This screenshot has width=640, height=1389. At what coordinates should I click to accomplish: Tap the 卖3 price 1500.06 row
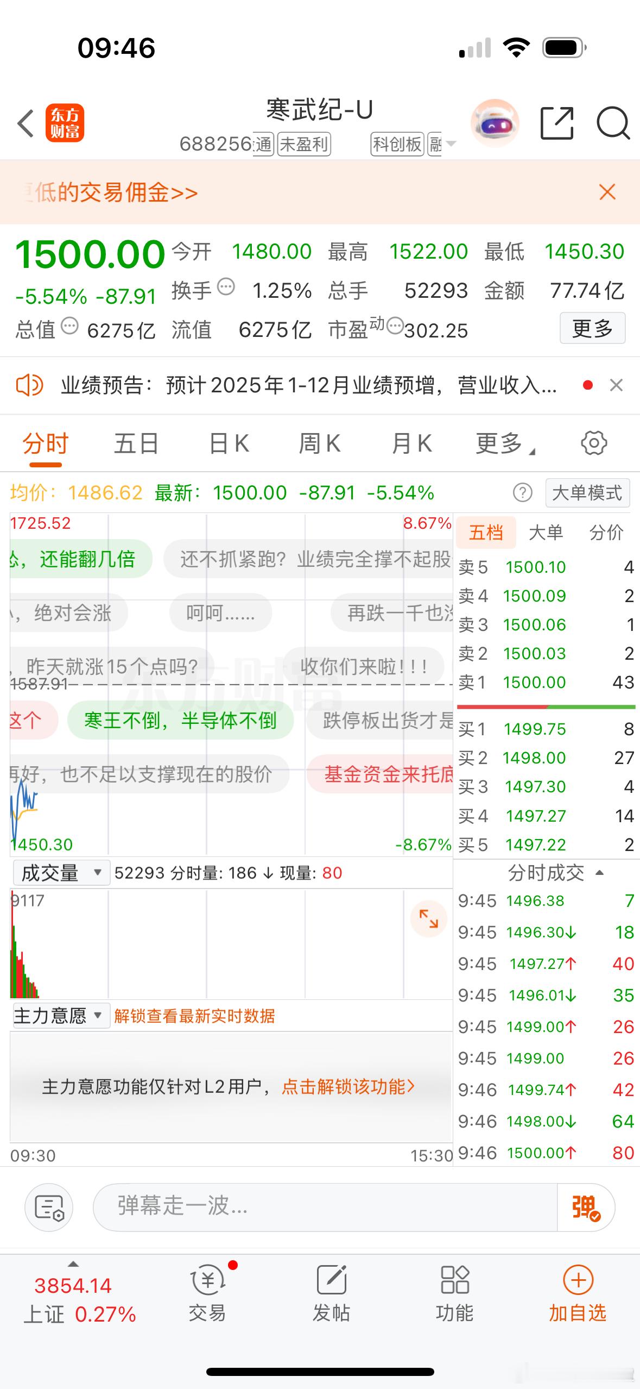[546, 624]
